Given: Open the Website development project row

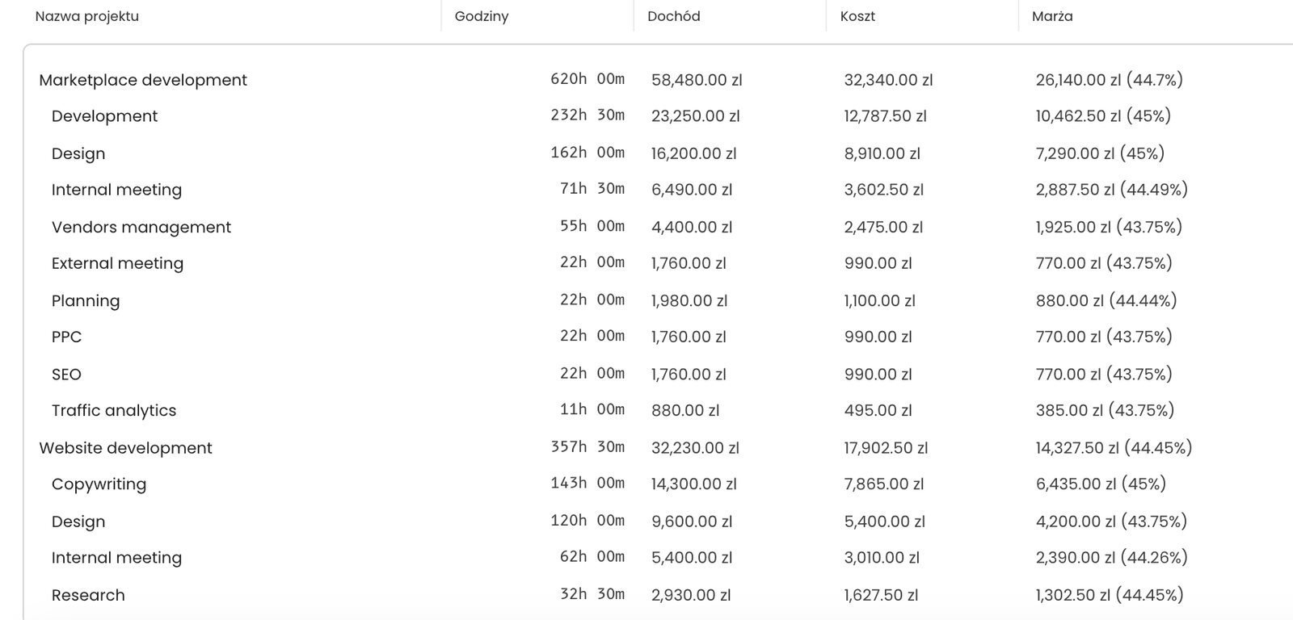Looking at the screenshot, I should click(125, 448).
